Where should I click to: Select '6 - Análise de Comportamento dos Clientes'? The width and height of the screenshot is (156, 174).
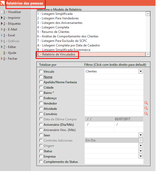click(91, 36)
